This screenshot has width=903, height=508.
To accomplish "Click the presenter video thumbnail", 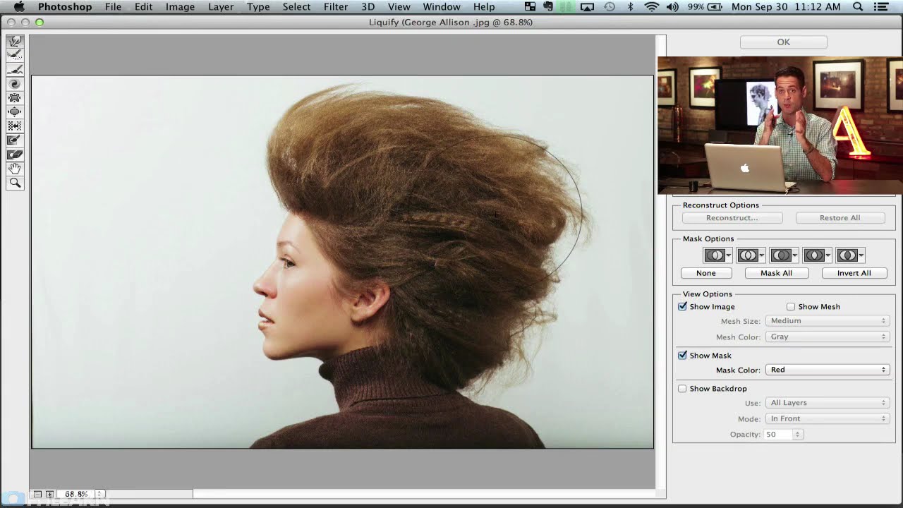I will tap(780, 126).
